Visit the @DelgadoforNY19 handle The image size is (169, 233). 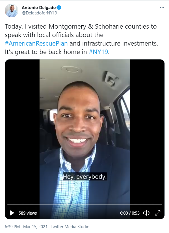tap(40, 13)
